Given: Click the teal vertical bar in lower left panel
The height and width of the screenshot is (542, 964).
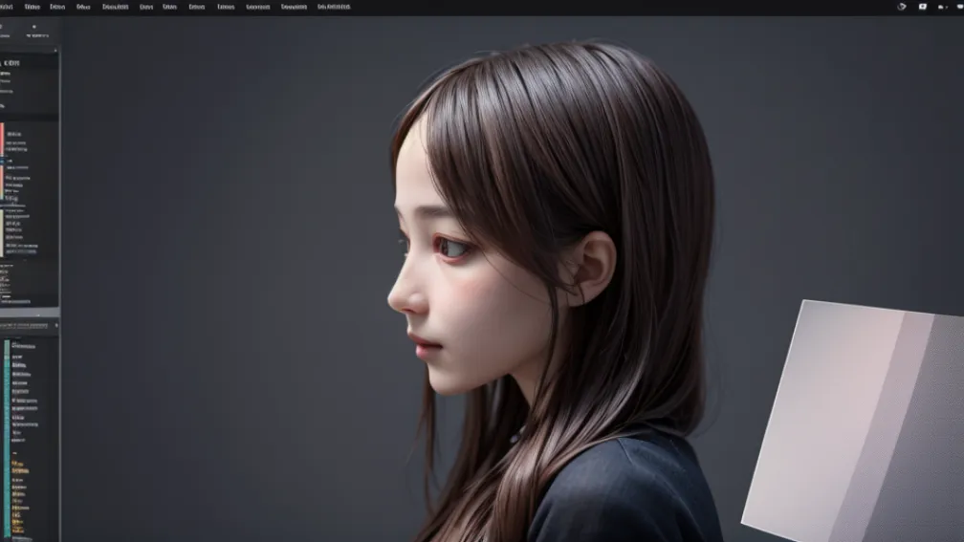Looking at the screenshot, I should tap(7, 438).
